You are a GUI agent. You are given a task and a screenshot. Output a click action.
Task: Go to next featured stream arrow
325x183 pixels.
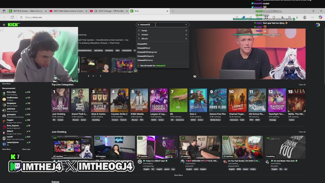(100, 76)
